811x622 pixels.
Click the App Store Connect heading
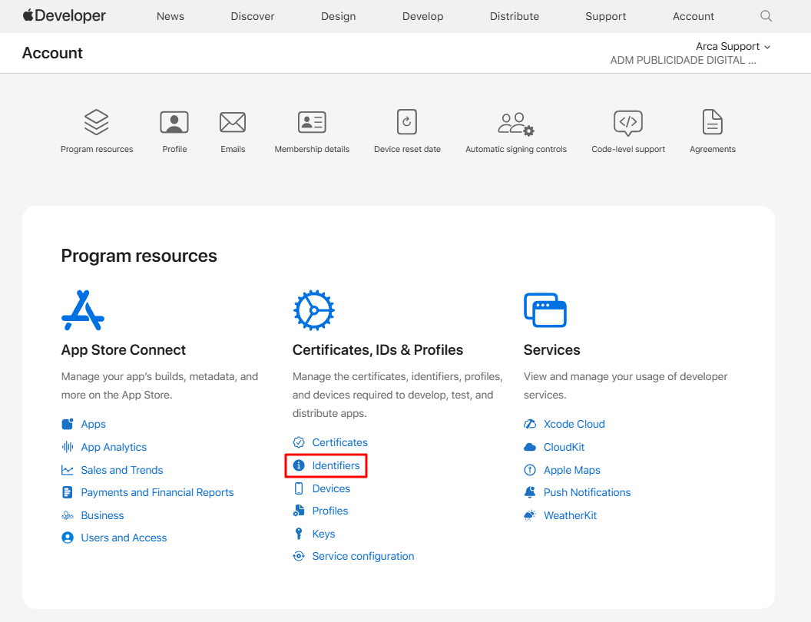click(x=123, y=350)
